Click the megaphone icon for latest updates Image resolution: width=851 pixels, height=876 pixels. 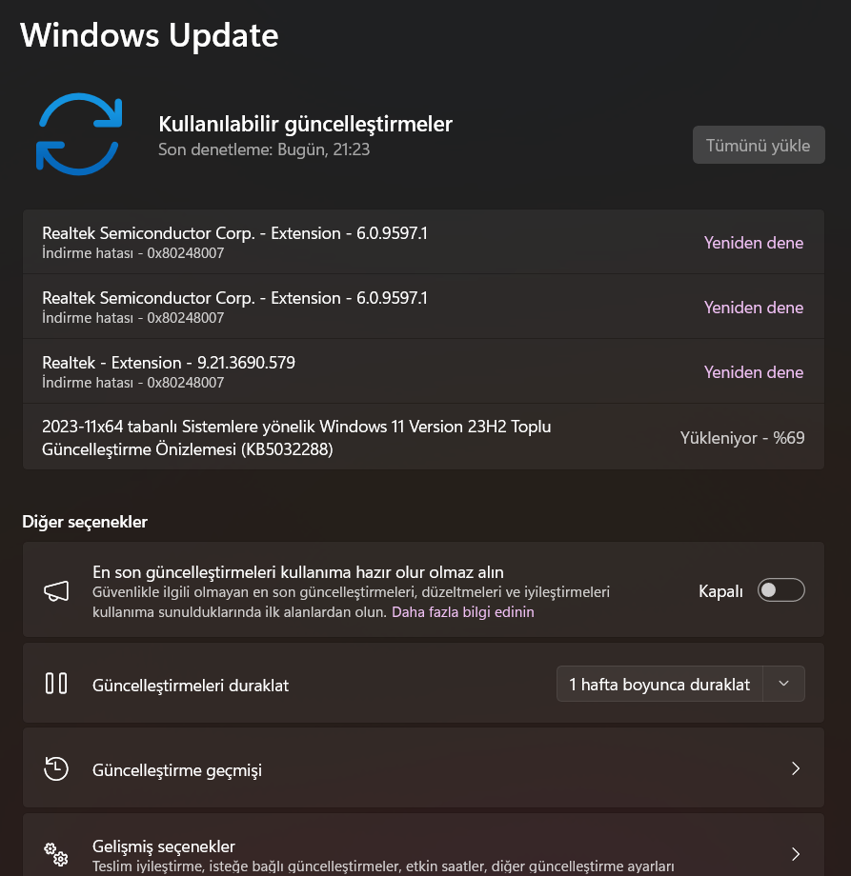[x=56, y=590]
